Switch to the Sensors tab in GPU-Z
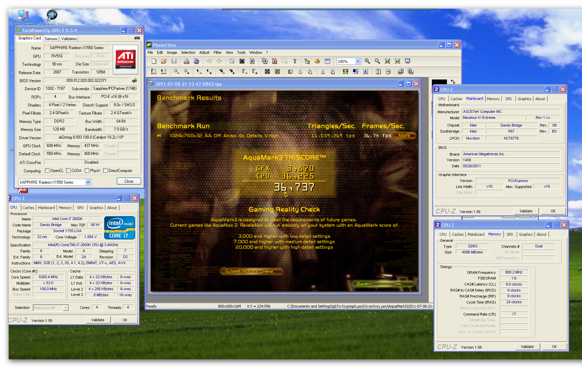This screenshot has width=582, height=368. click(x=51, y=39)
